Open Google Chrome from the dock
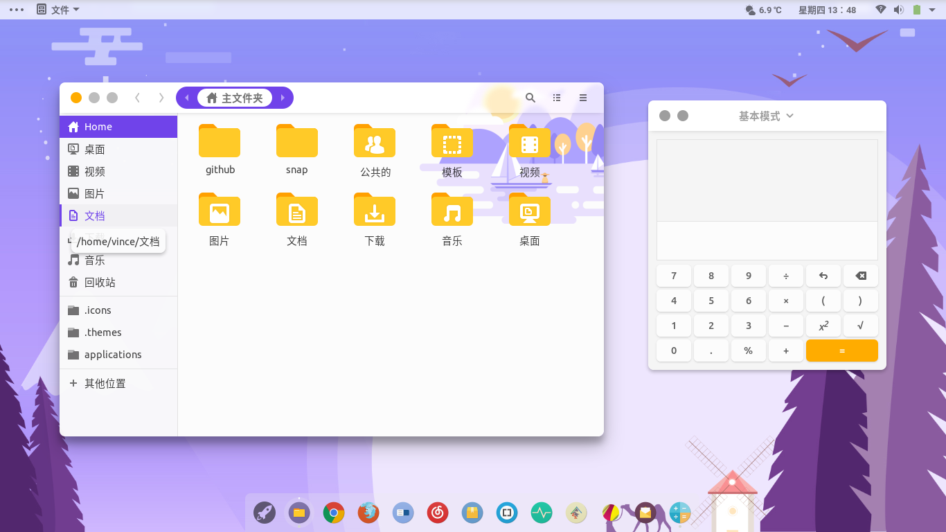 [334, 513]
